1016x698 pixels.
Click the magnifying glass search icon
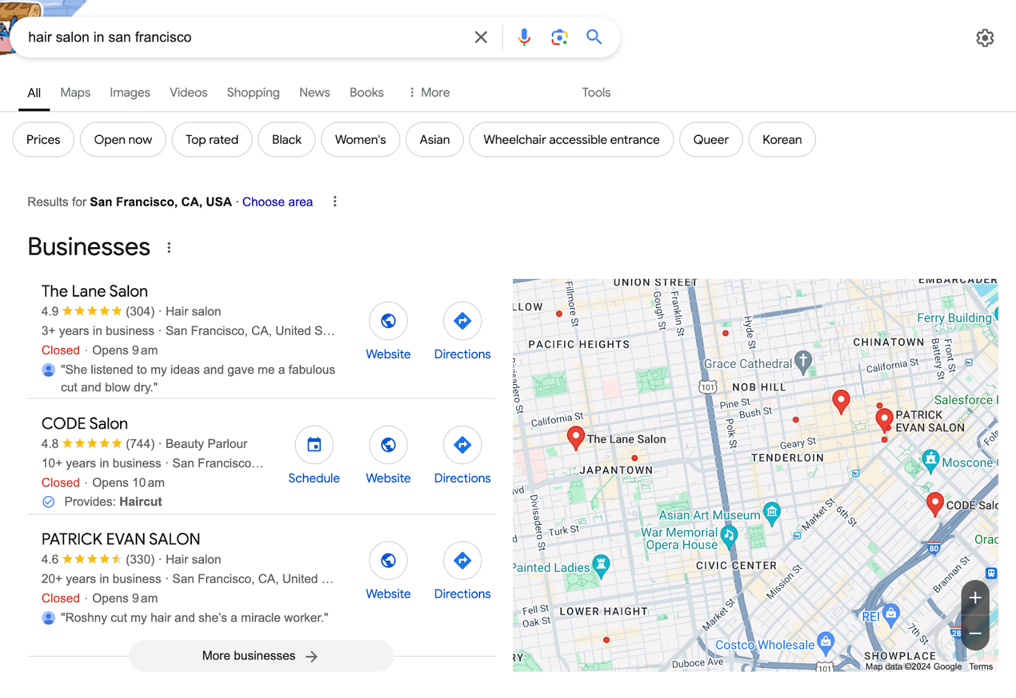(594, 37)
